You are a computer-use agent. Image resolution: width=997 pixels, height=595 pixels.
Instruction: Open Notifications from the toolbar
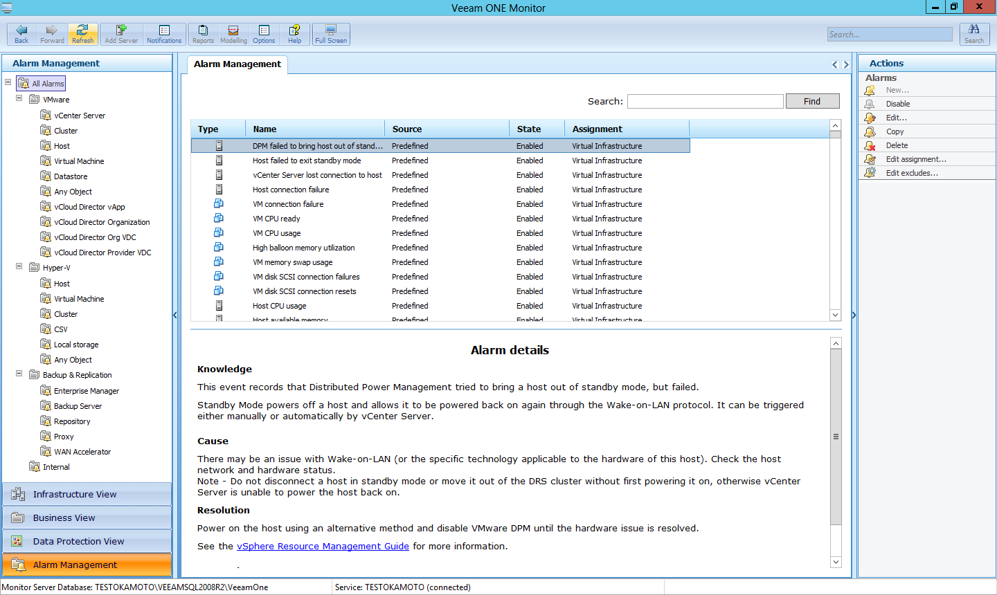(x=164, y=34)
